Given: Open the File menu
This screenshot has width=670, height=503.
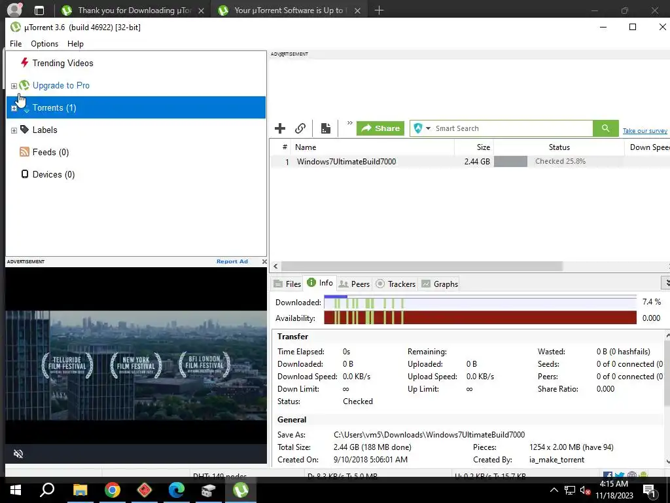Looking at the screenshot, I should tap(16, 44).
